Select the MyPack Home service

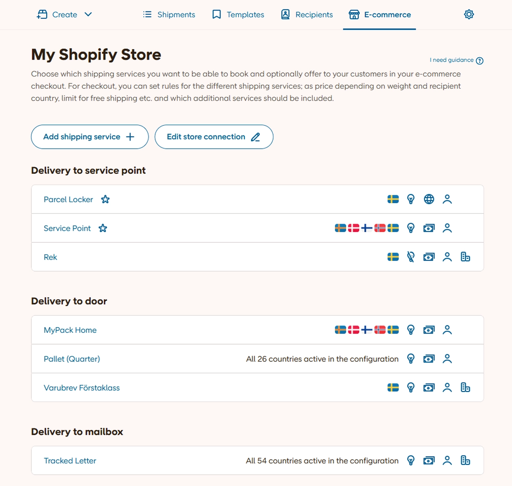(x=70, y=330)
